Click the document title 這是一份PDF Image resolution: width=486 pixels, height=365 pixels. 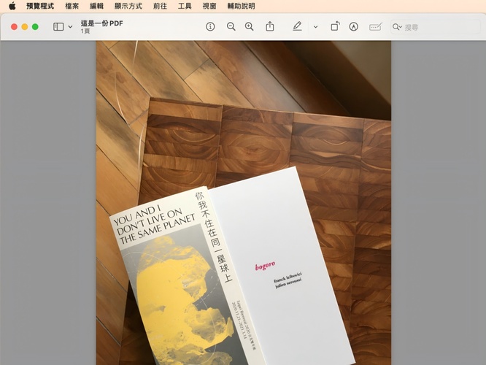pos(102,23)
